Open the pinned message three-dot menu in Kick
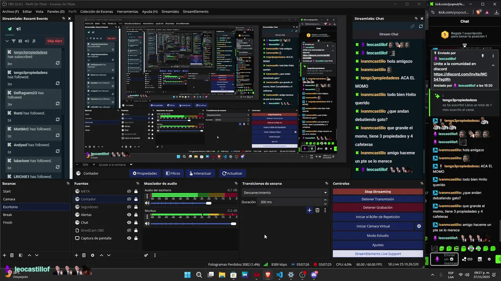501x281 pixels. [493, 56]
